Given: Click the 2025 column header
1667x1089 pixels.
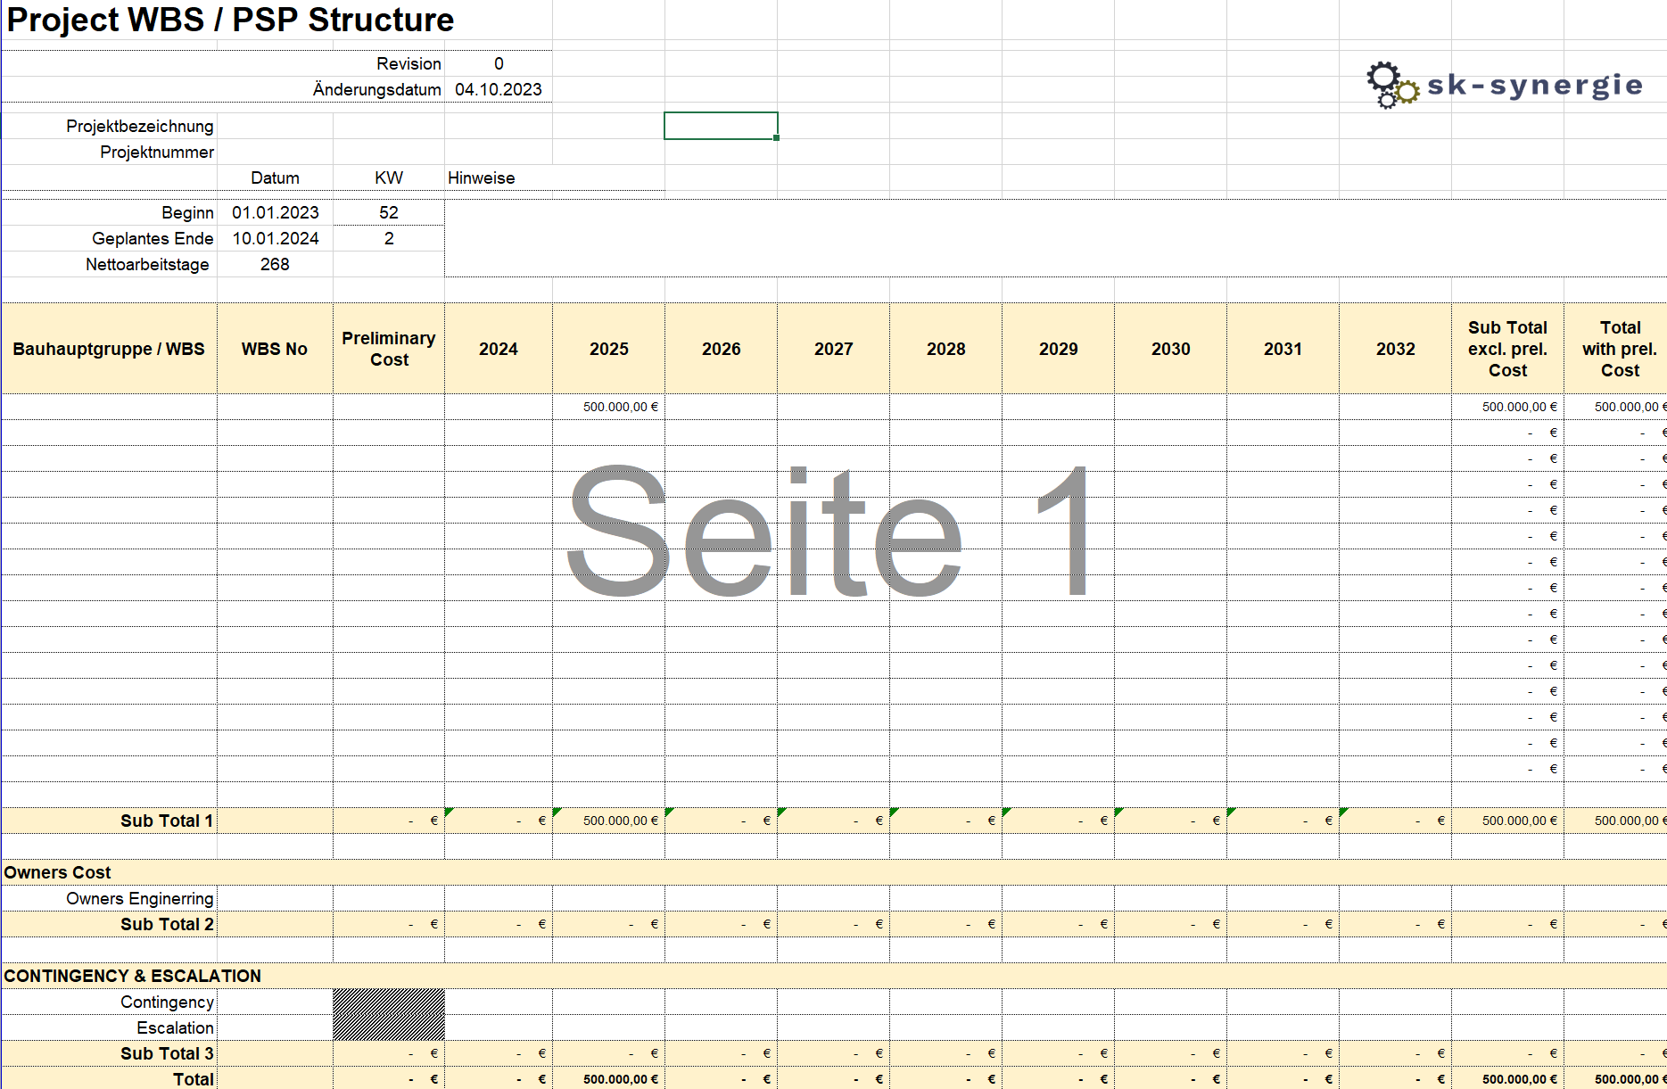Looking at the screenshot, I should [x=609, y=349].
